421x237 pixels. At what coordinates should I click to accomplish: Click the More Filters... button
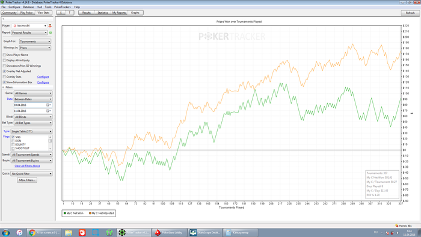click(27, 180)
